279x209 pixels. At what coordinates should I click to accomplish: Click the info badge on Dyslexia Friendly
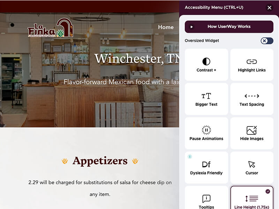190,156
